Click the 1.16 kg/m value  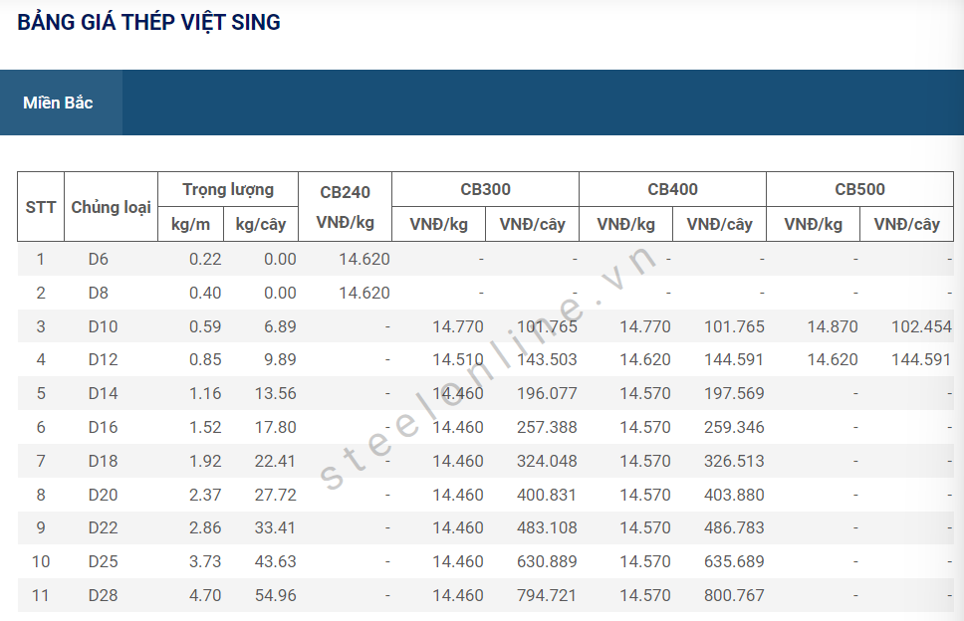[x=205, y=394]
